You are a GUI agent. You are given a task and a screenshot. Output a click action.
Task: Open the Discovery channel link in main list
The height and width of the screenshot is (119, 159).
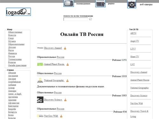[53, 48]
